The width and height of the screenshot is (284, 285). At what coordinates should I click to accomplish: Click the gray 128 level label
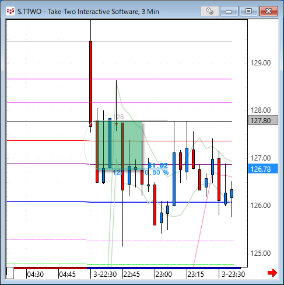(x=118, y=117)
